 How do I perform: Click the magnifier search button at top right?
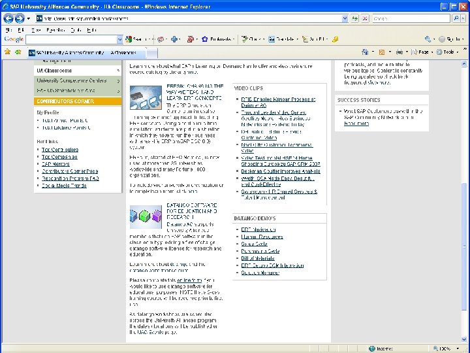pos(456,18)
